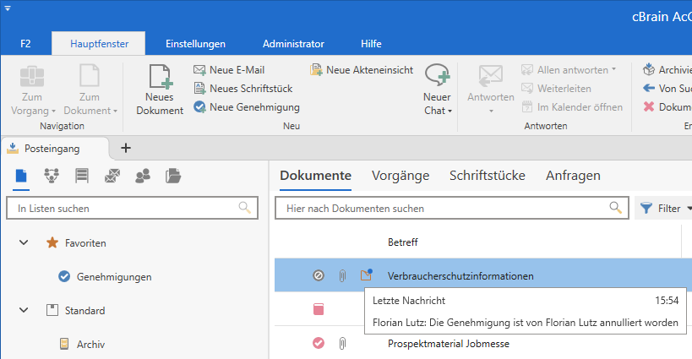Collapse the Favoriten tree section
692x359 pixels.
click(24, 242)
